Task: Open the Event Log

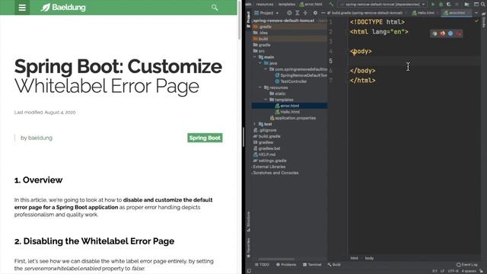Action: tap(467, 265)
